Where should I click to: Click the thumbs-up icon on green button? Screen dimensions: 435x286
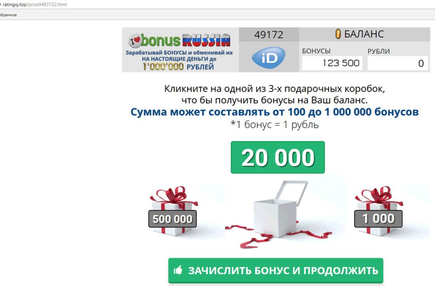pyautogui.click(x=178, y=270)
